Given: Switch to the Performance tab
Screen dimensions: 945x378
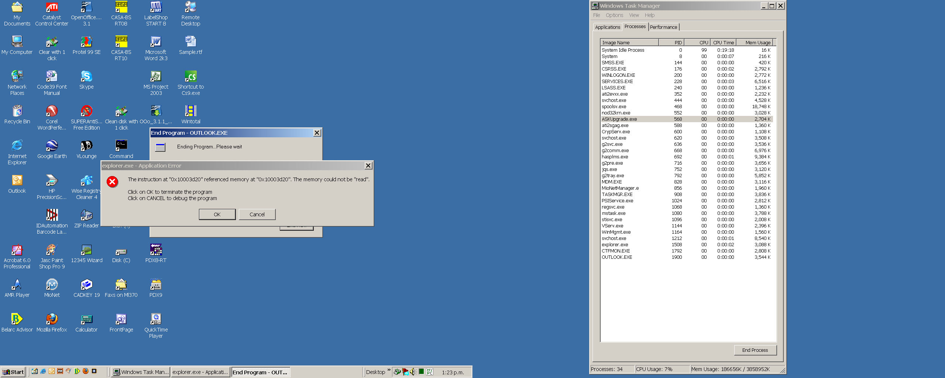Looking at the screenshot, I should (x=663, y=27).
